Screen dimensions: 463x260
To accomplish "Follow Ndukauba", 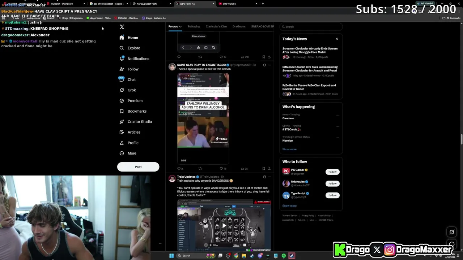I will (x=332, y=183).
